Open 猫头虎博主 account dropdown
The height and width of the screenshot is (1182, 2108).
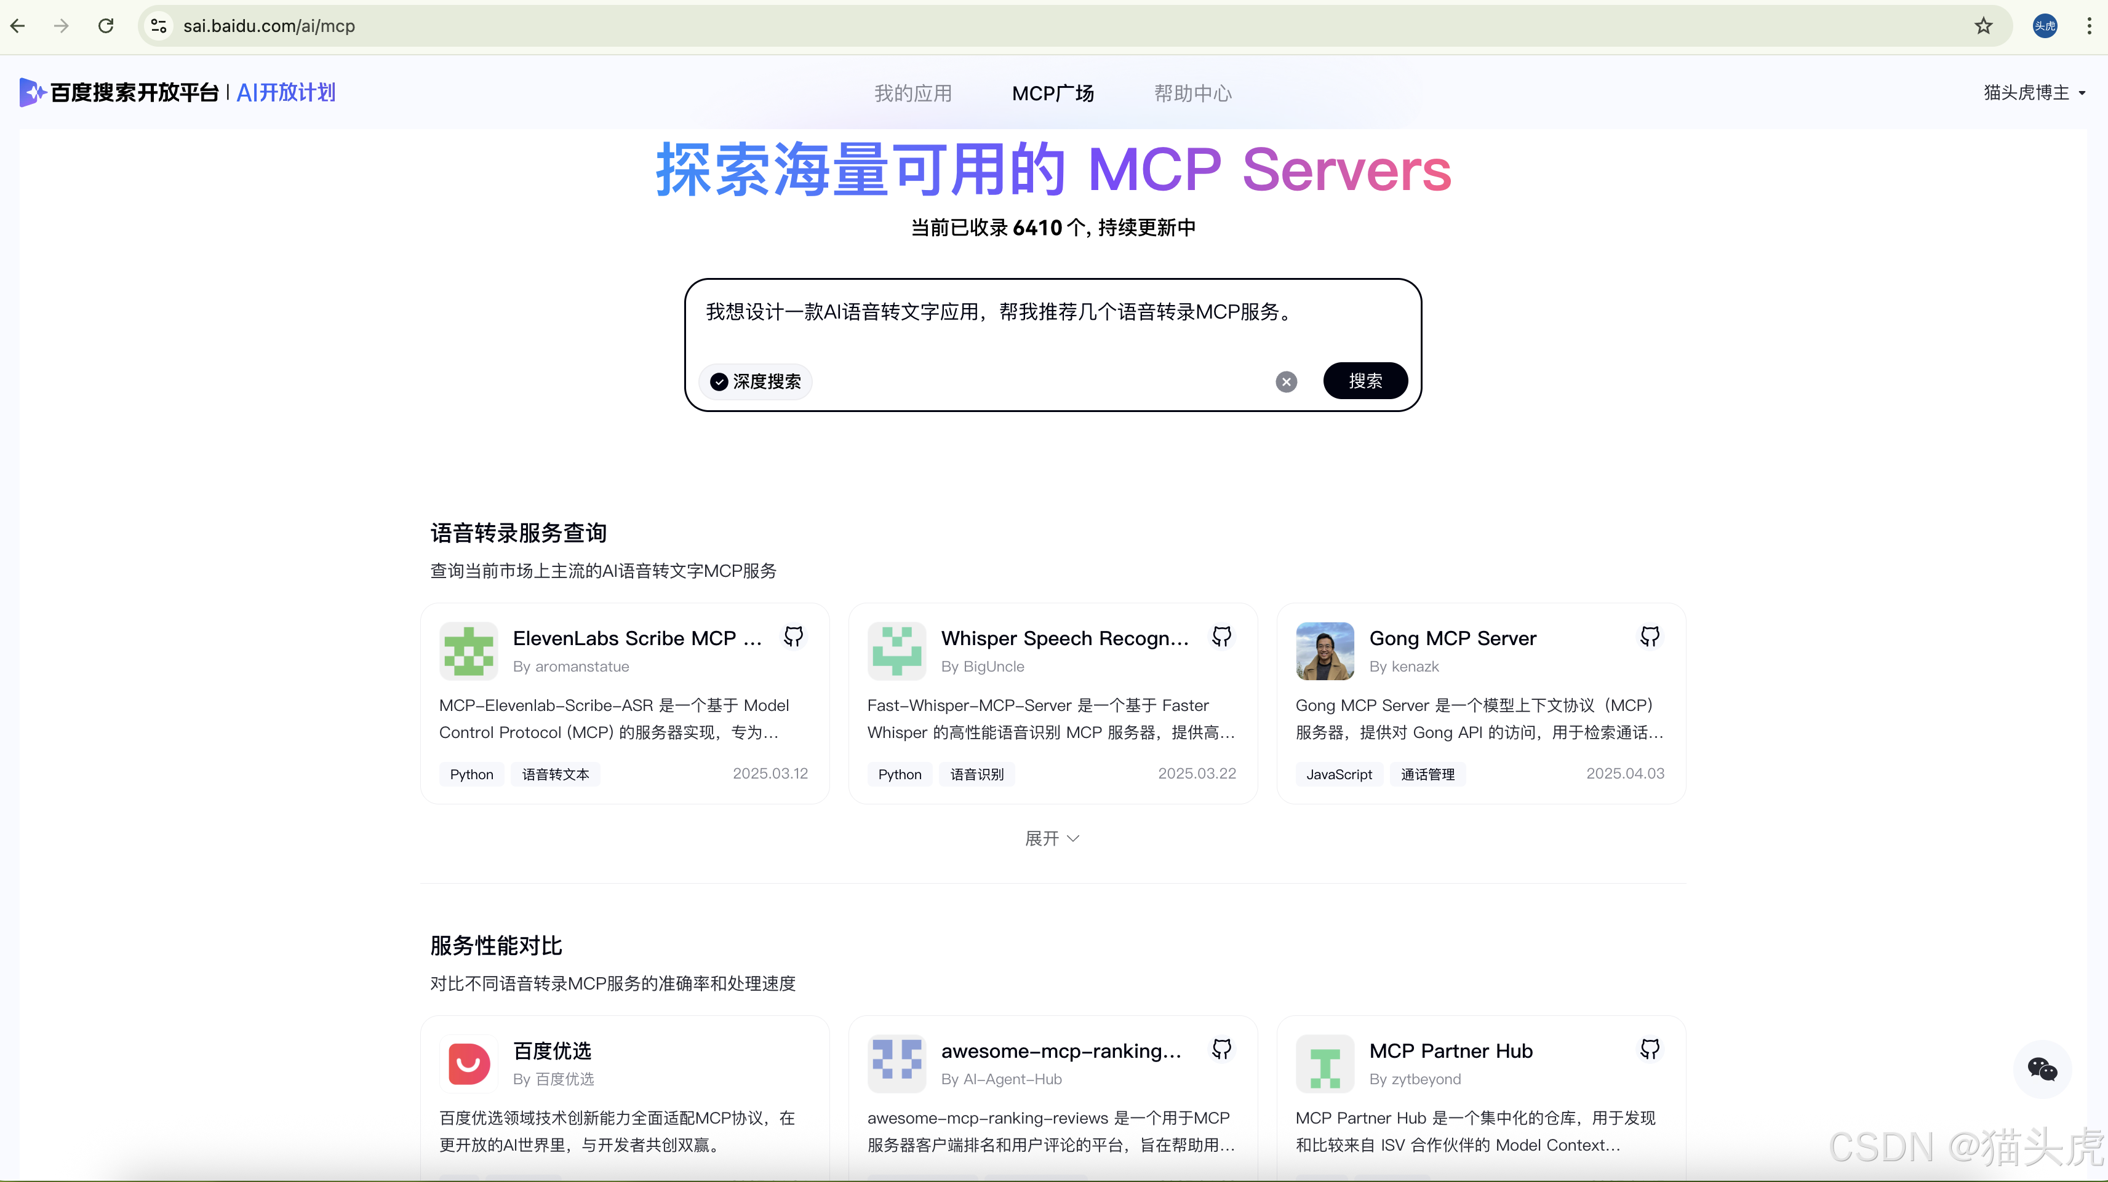2034,92
